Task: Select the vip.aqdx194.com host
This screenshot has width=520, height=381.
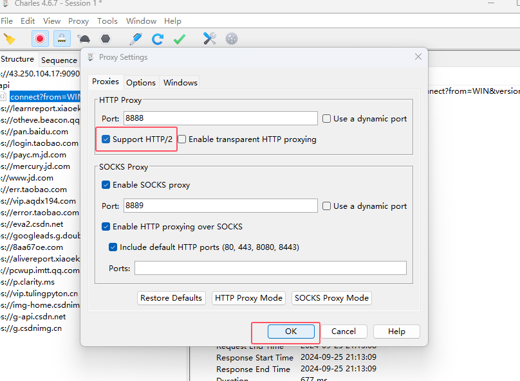Action: tap(38, 201)
